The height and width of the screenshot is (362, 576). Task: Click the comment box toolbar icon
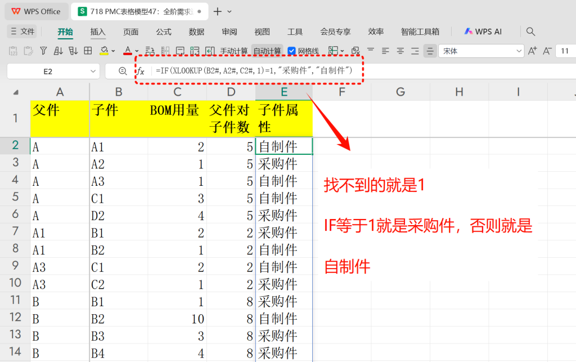point(180,51)
